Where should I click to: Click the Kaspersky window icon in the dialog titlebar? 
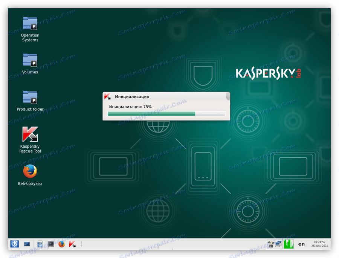[107, 96]
